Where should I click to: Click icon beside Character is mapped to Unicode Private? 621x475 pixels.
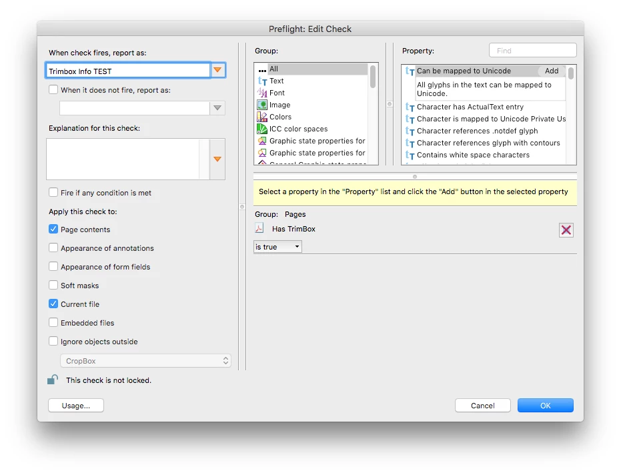[x=410, y=119]
